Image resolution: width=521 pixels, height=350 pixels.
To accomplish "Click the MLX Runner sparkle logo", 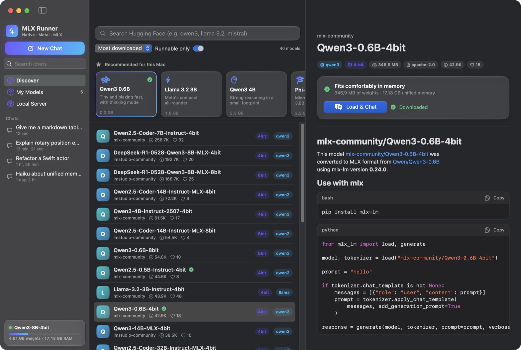I will pyautogui.click(x=12, y=31).
